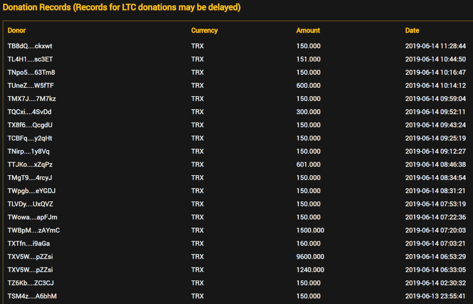
Task: Click the Donation Records heading
Action: coord(122,7)
